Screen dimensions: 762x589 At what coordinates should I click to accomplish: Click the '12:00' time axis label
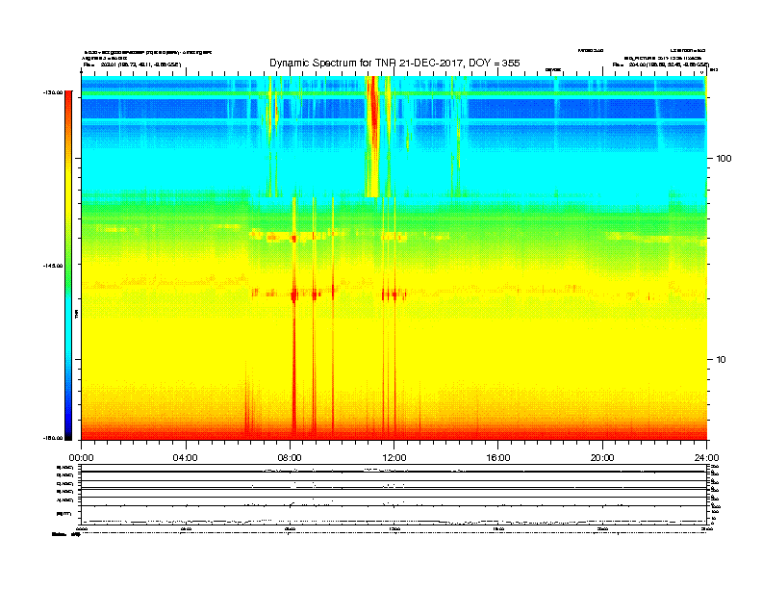[394, 458]
